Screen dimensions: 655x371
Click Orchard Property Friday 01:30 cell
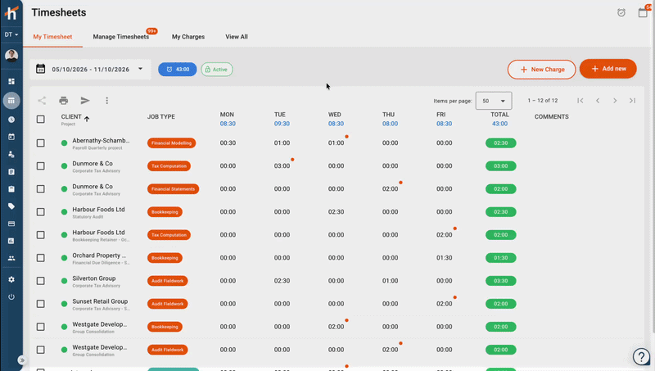[444, 258]
